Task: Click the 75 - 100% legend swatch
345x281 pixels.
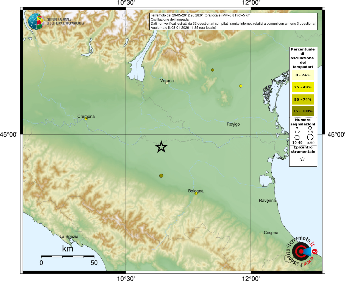Action: pos(303,111)
